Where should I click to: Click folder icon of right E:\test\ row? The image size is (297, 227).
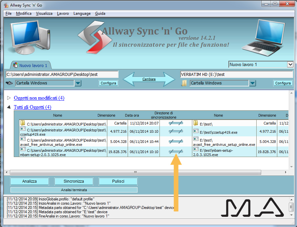196,123
